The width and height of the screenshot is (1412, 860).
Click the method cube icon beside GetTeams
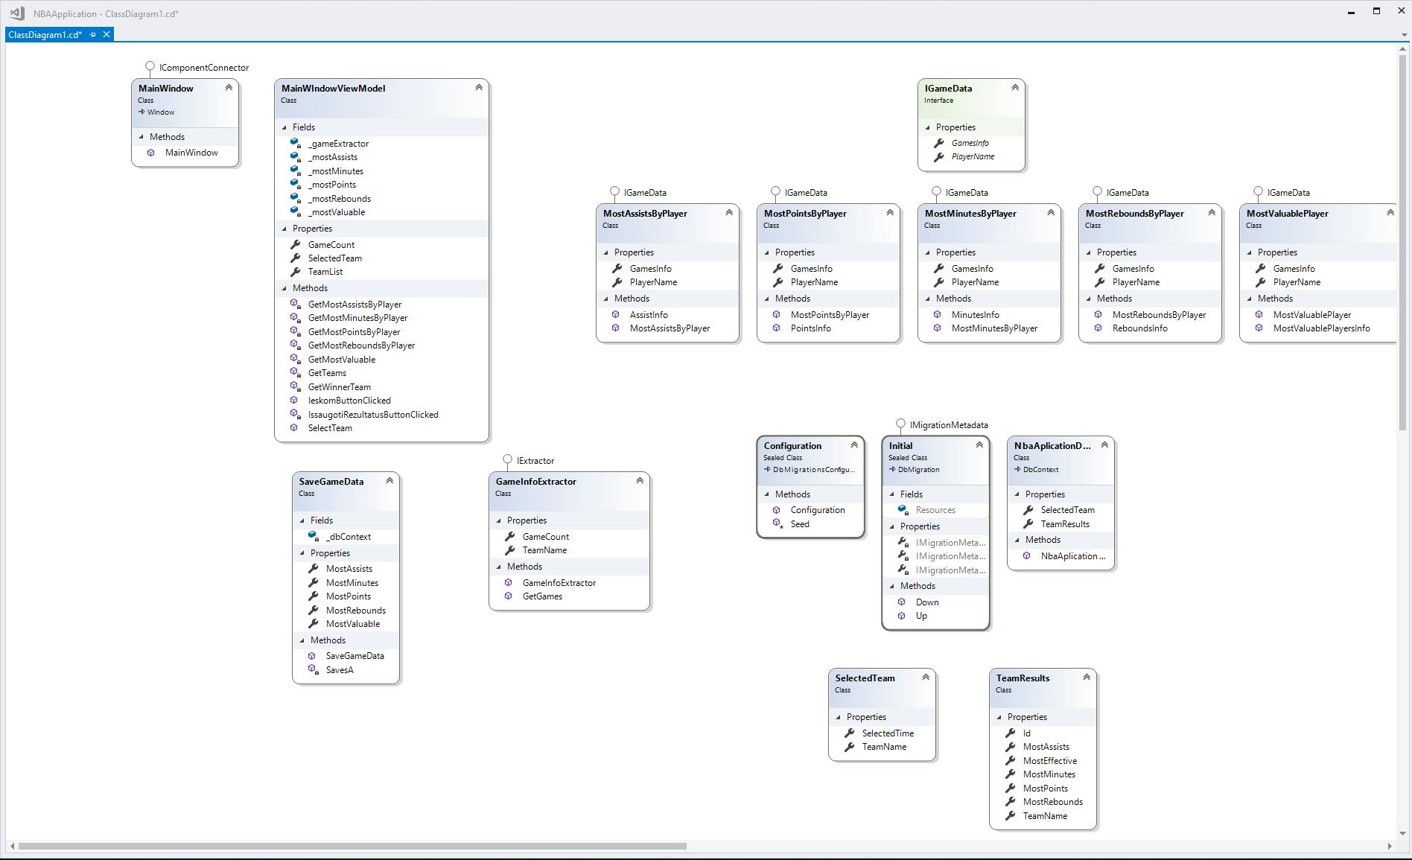295,373
